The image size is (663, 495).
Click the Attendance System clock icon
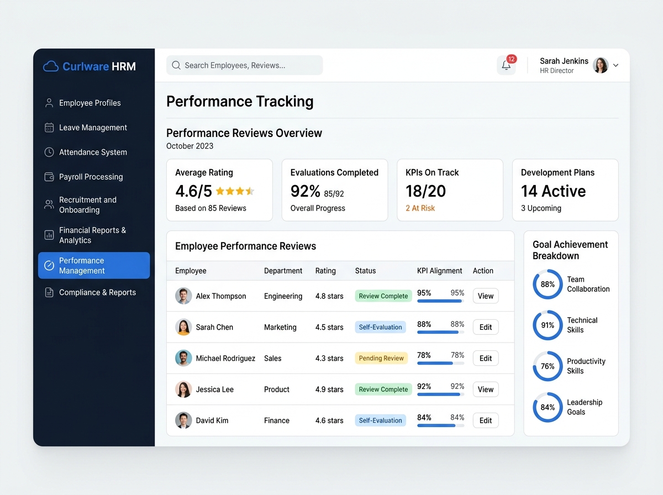49,152
